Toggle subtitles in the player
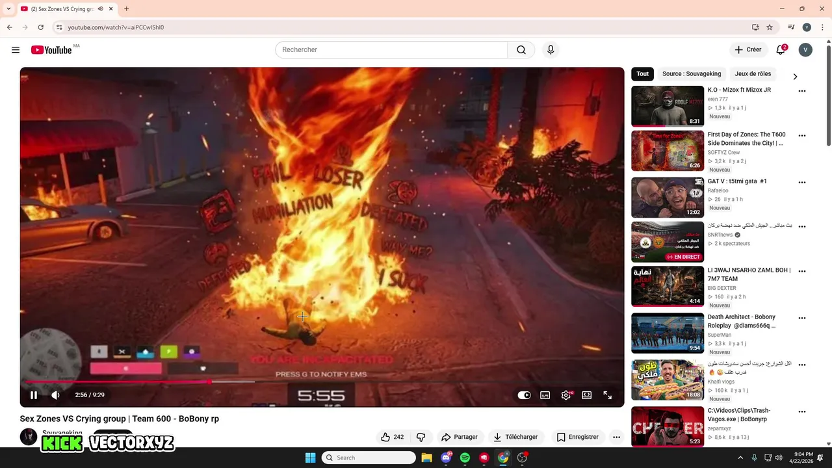Image resolution: width=832 pixels, height=468 pixels. pyautogui.click(x=545, y=395)
